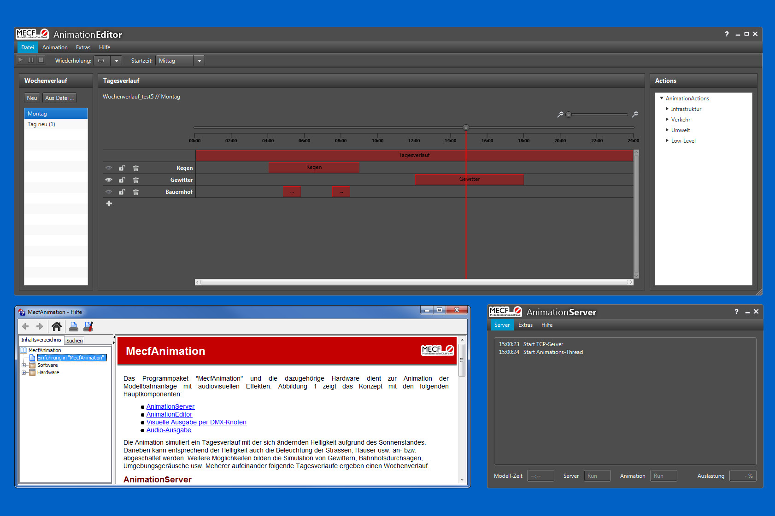
Task: Select Tag neu (1) in the list
Action: tap(56, 124)
